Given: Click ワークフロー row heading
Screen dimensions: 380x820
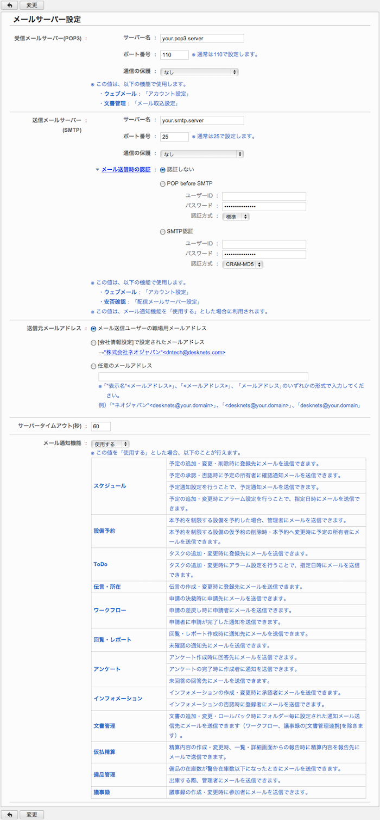Looking at the screenshot, I should pyautogui.click(x=110, y=610).
